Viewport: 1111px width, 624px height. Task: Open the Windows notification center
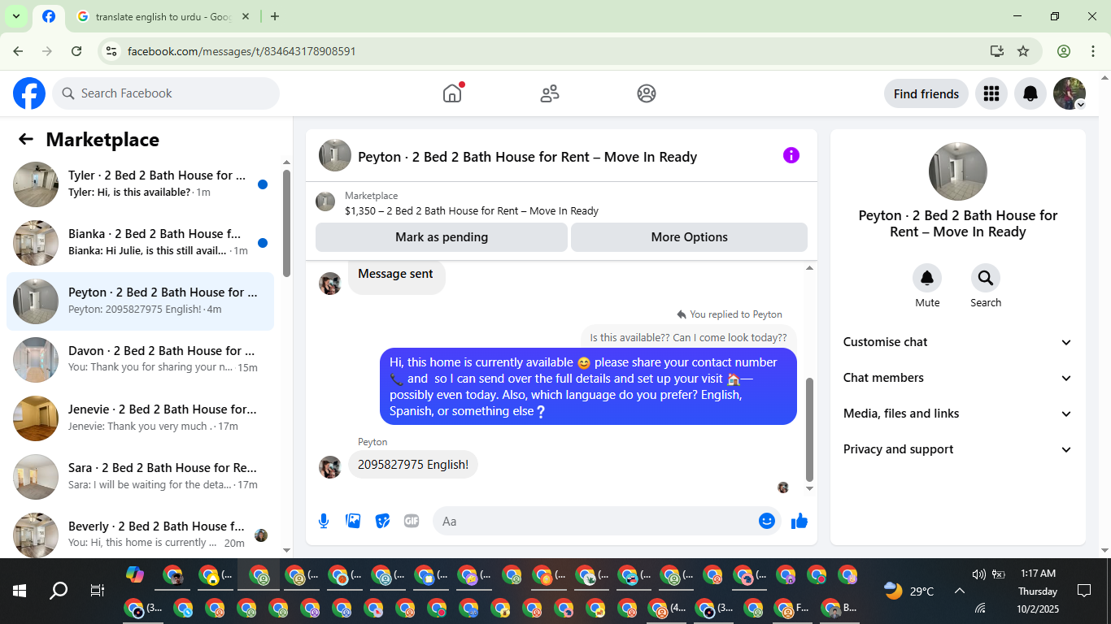(1083, 591)
